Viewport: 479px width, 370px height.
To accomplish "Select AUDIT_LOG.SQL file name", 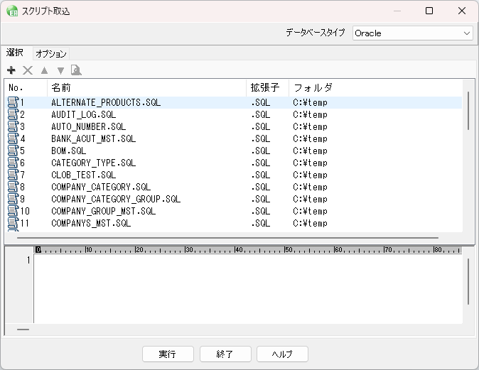I will click(x=84, y=114).
